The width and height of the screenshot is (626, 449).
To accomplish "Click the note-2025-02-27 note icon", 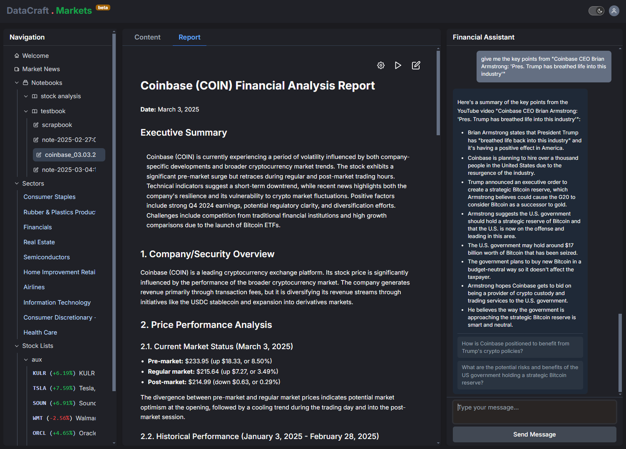I will pos(36,140).
